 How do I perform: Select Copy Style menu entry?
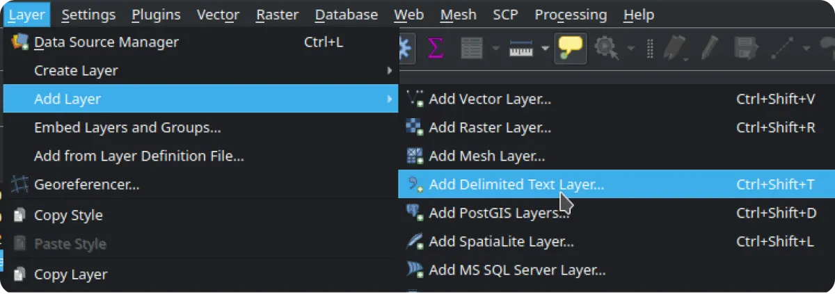(x=201, y=215)
